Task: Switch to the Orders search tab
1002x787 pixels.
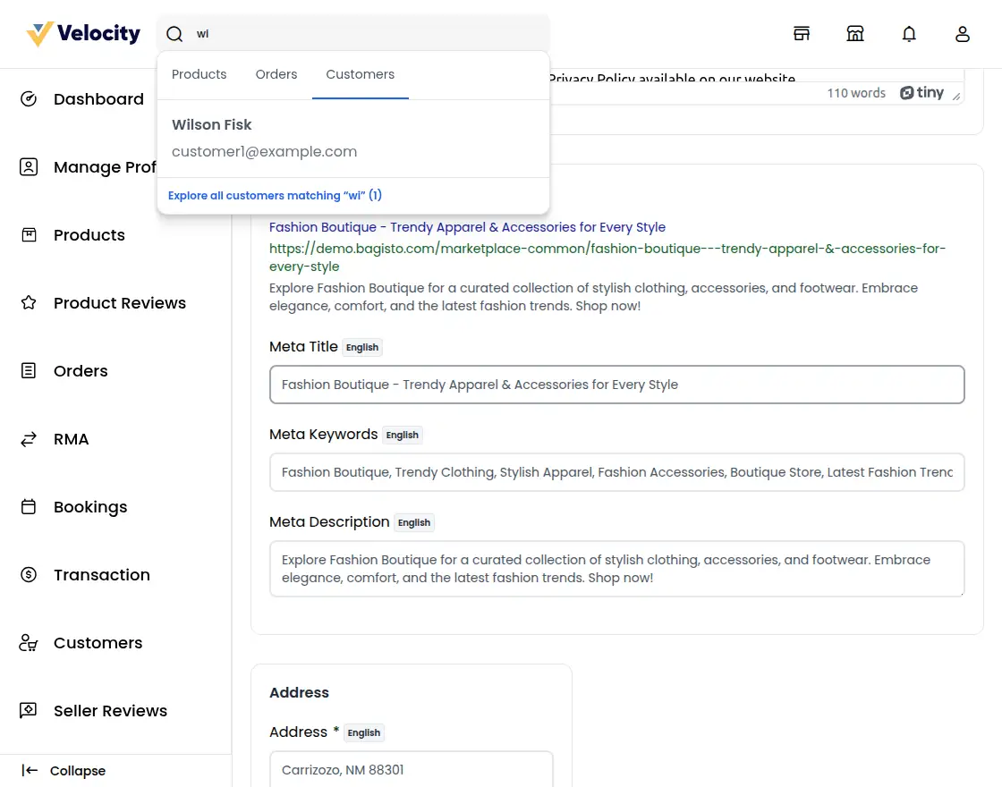Action: point(276,74)
